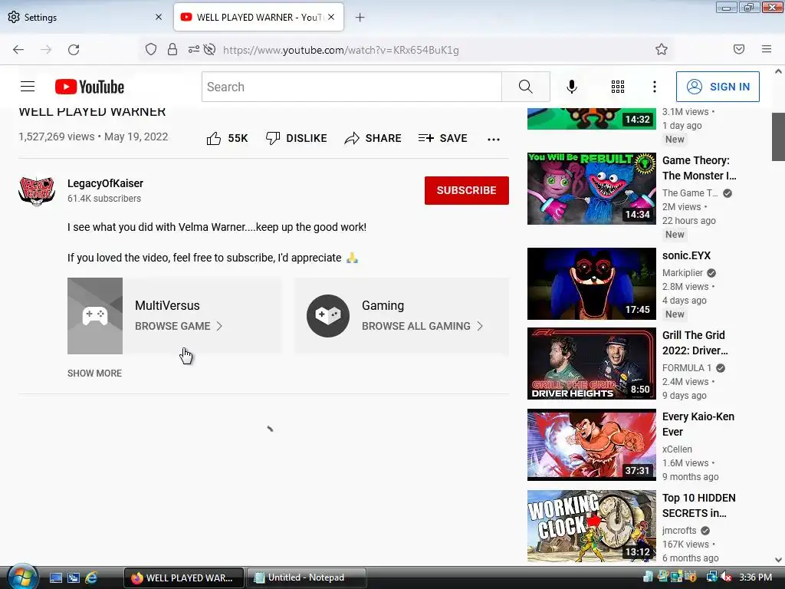Open xCellen channel name
Screen dimensions: 785x589
pyautogui.click(x=677, y=449)
